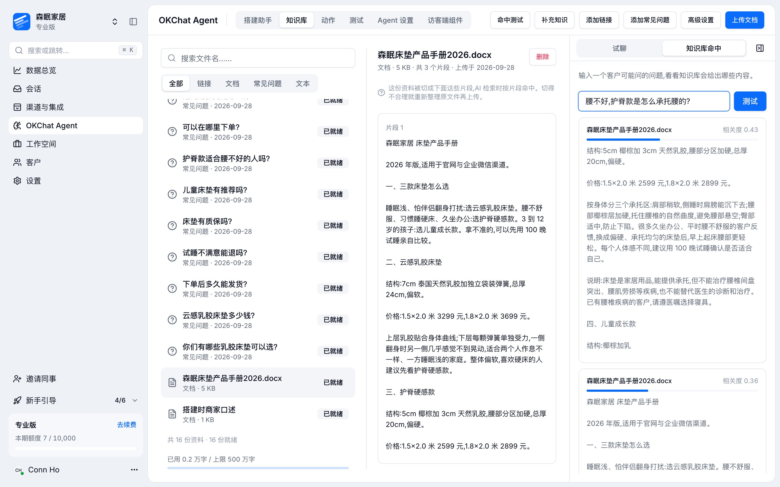Click the 补充知识 button
Image resolution: width=780 pixels, height=487 pixels.
[x=554, y=20]
